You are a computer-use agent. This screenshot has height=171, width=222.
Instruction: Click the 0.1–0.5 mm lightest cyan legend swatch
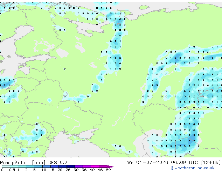pyautogui.click(x=6, y=166)
